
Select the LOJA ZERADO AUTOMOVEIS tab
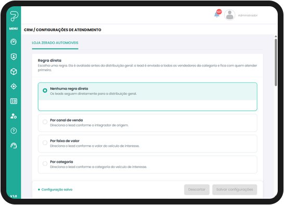pyautogui.click(x=55, y=43)
